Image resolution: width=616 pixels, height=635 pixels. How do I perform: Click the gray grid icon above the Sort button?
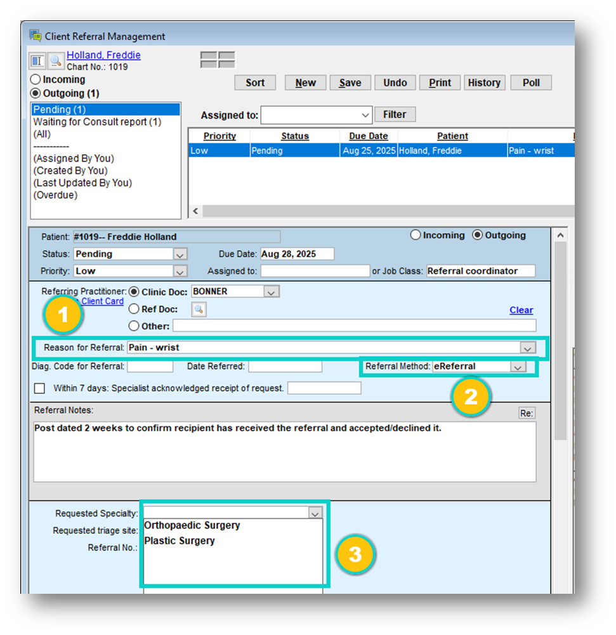(x=218, y=60)
